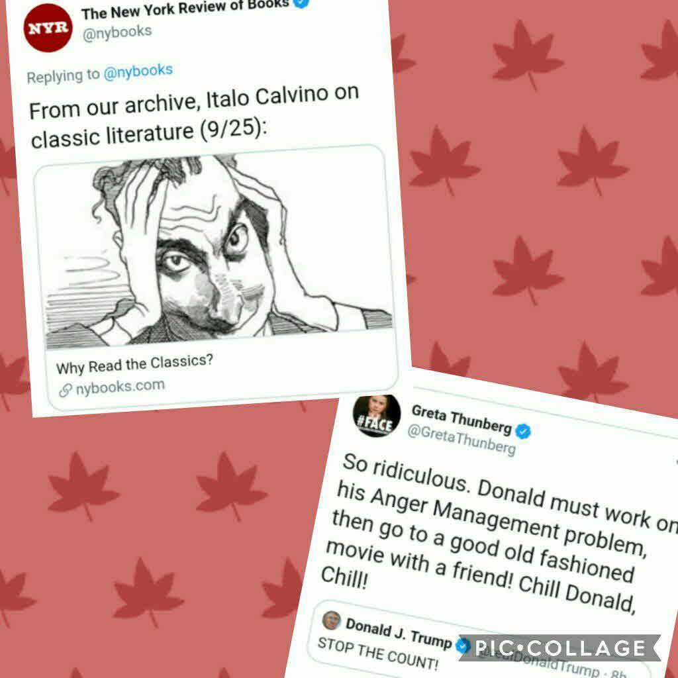Open Greta Thunberg's profile avatar
Screen dimensions: 678x678
point(377,416)
